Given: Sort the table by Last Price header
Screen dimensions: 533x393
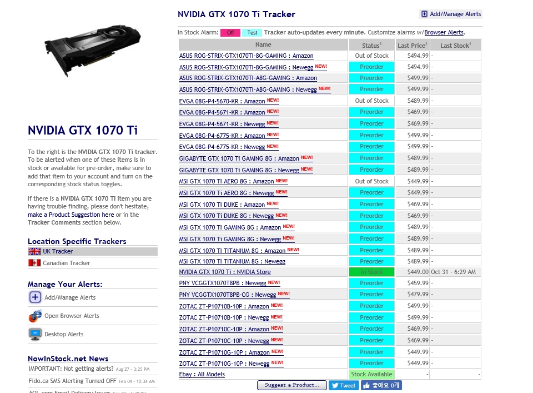Looking at the screenshot, I should [412, 45].
